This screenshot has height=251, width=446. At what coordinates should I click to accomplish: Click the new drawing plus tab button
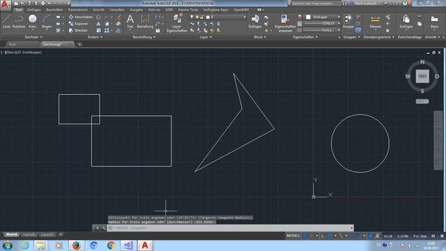tap(79, 45)
